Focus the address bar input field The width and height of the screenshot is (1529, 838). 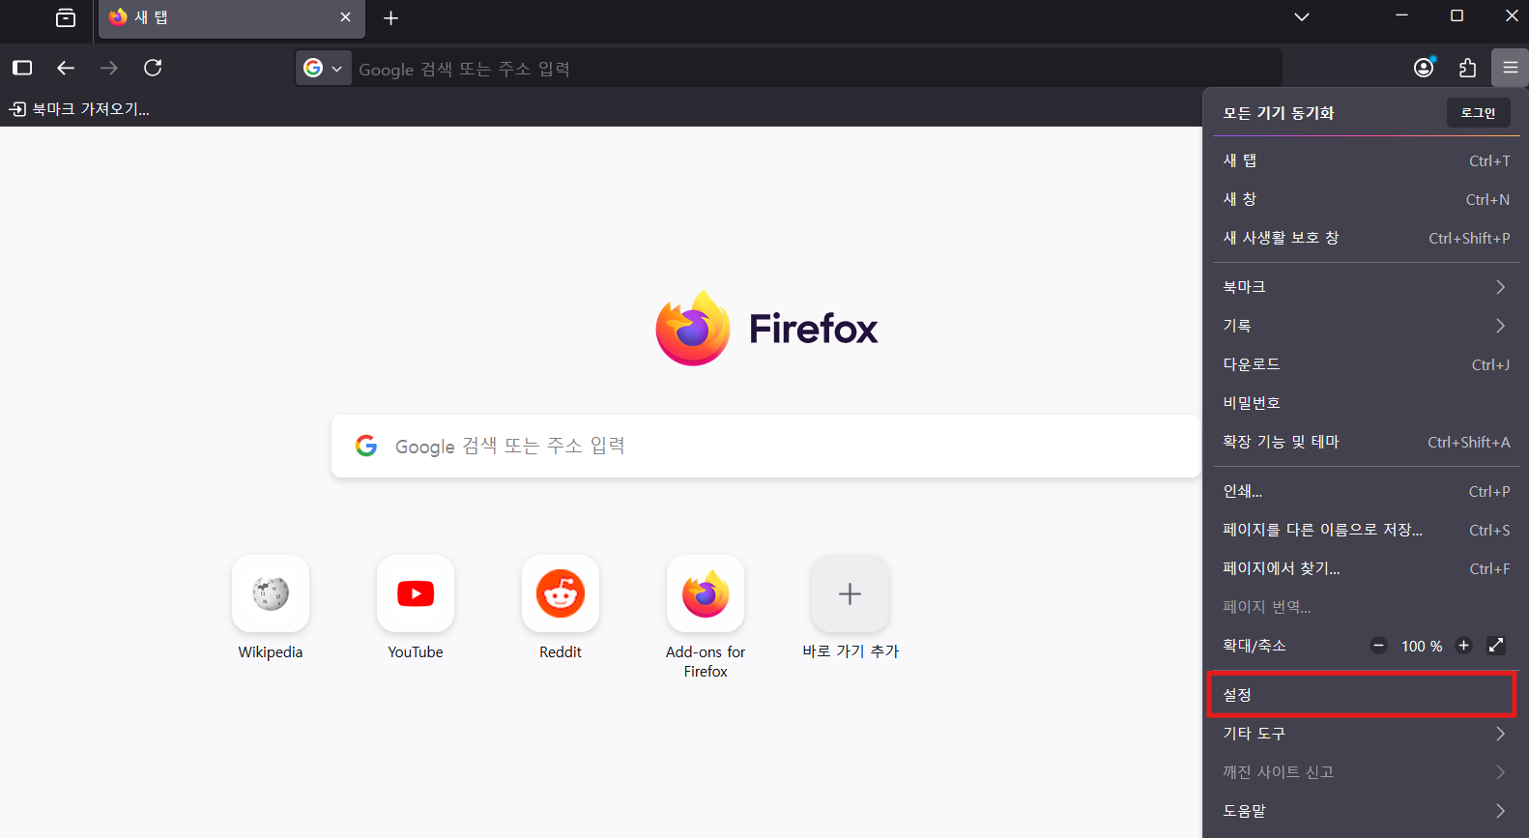(x=817, y=69)
